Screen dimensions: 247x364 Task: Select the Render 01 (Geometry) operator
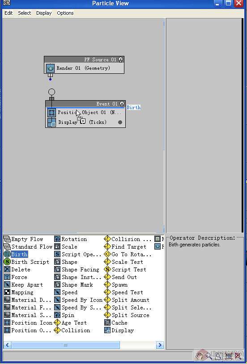point(84,68)
